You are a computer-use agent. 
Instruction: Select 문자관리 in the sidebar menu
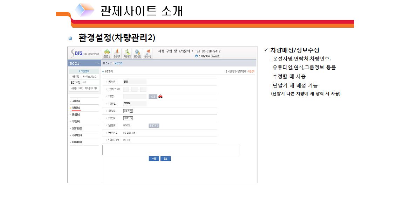(x=76, y=114)
